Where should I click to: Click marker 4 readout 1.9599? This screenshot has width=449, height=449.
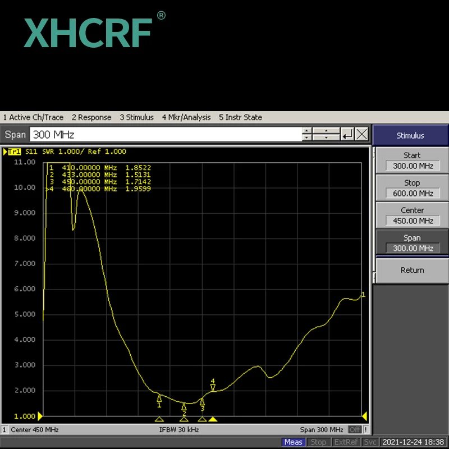coord(138,189)
